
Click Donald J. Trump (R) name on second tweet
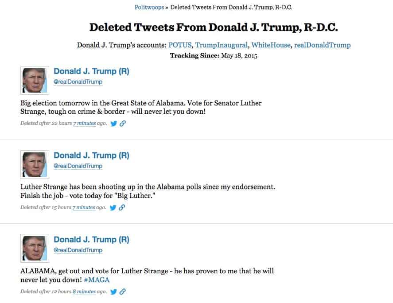[91, 155]
